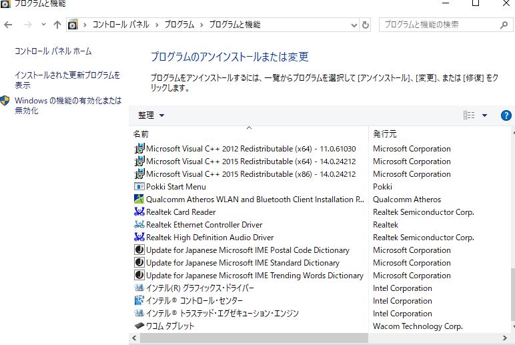Click the ワコム タブレット program icon

[x=139, y=326]
